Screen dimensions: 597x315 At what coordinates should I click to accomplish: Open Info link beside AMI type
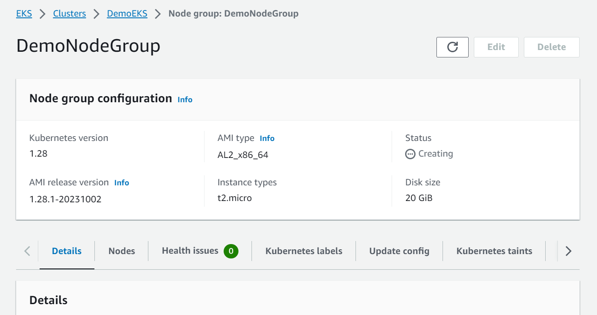click(x=267, y=138)
